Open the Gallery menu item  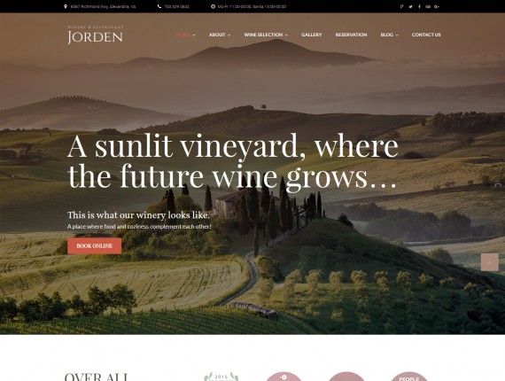(312, 35)
